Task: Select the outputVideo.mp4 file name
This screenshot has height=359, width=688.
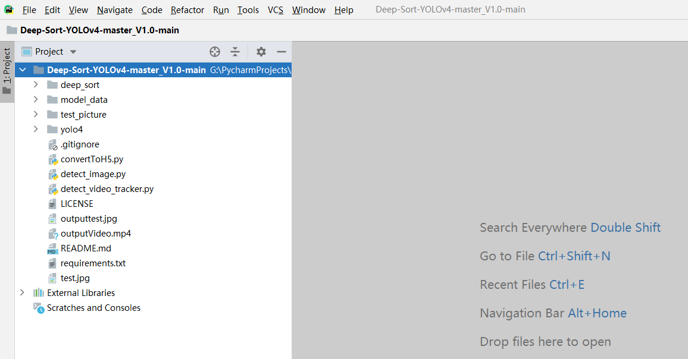Action: pyautogui.click(x=96, y=234)
